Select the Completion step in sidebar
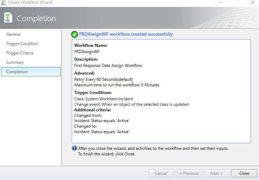The image size is (259, 180). 31,72
